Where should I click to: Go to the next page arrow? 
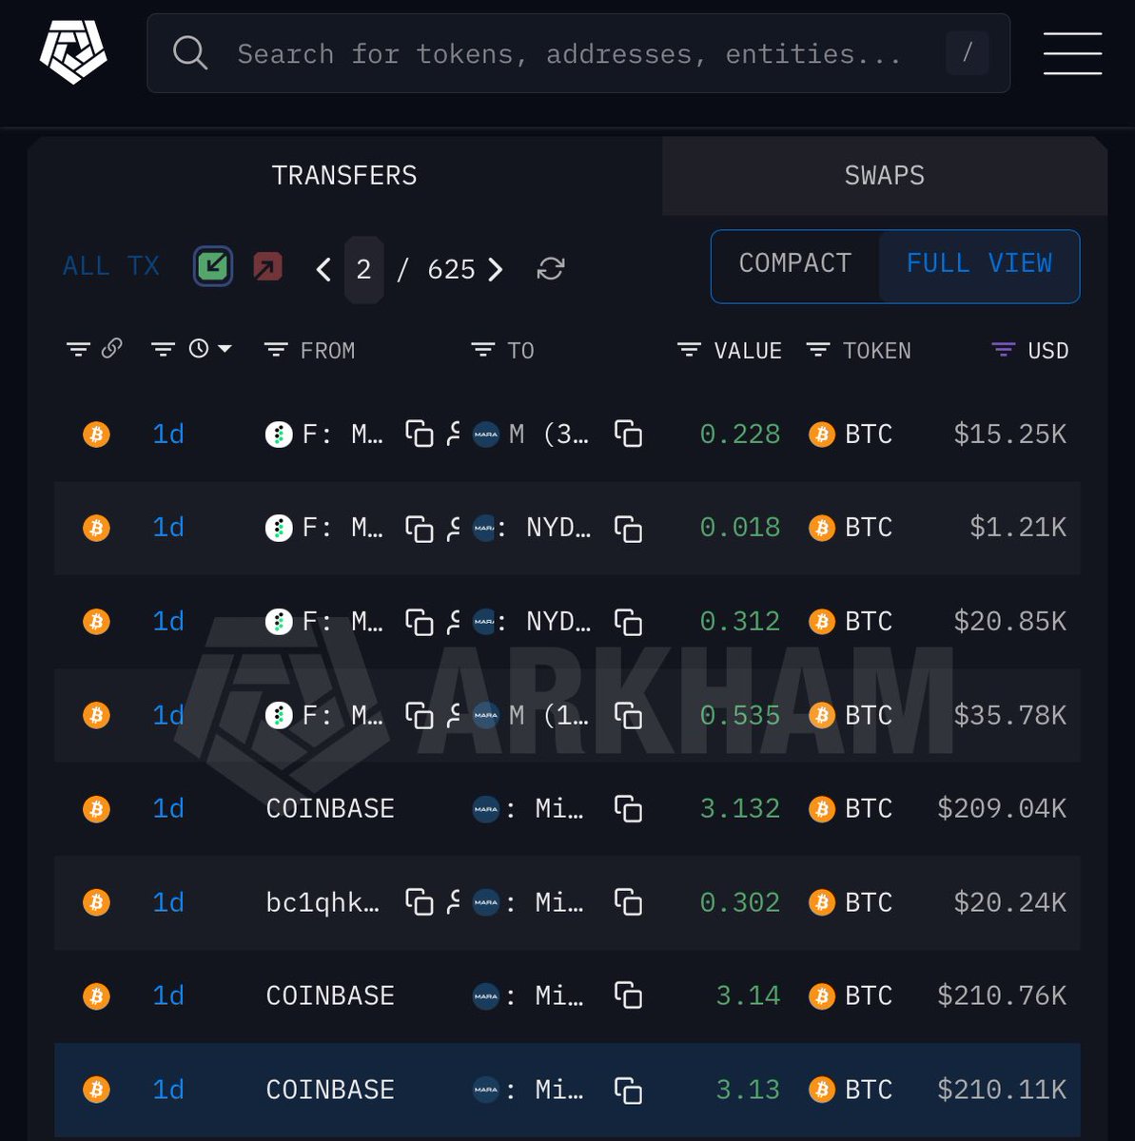[496, 269]
